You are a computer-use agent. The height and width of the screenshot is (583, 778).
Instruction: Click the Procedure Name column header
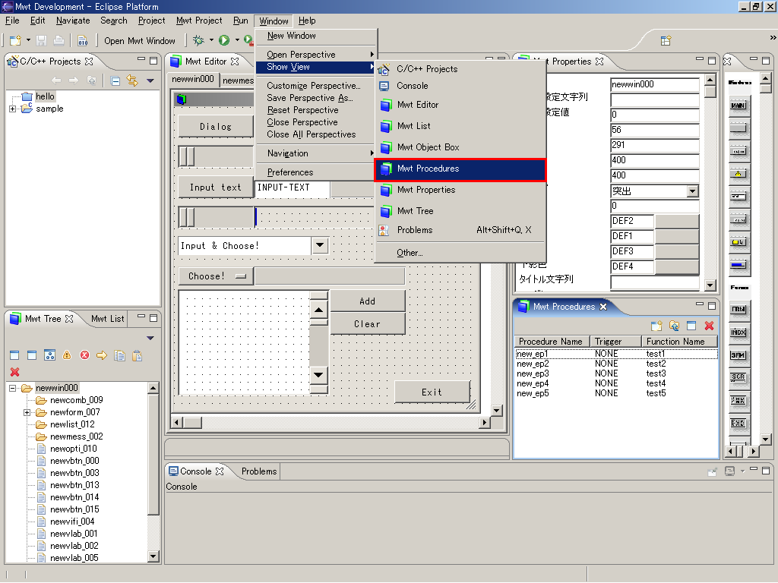[552, 342]
